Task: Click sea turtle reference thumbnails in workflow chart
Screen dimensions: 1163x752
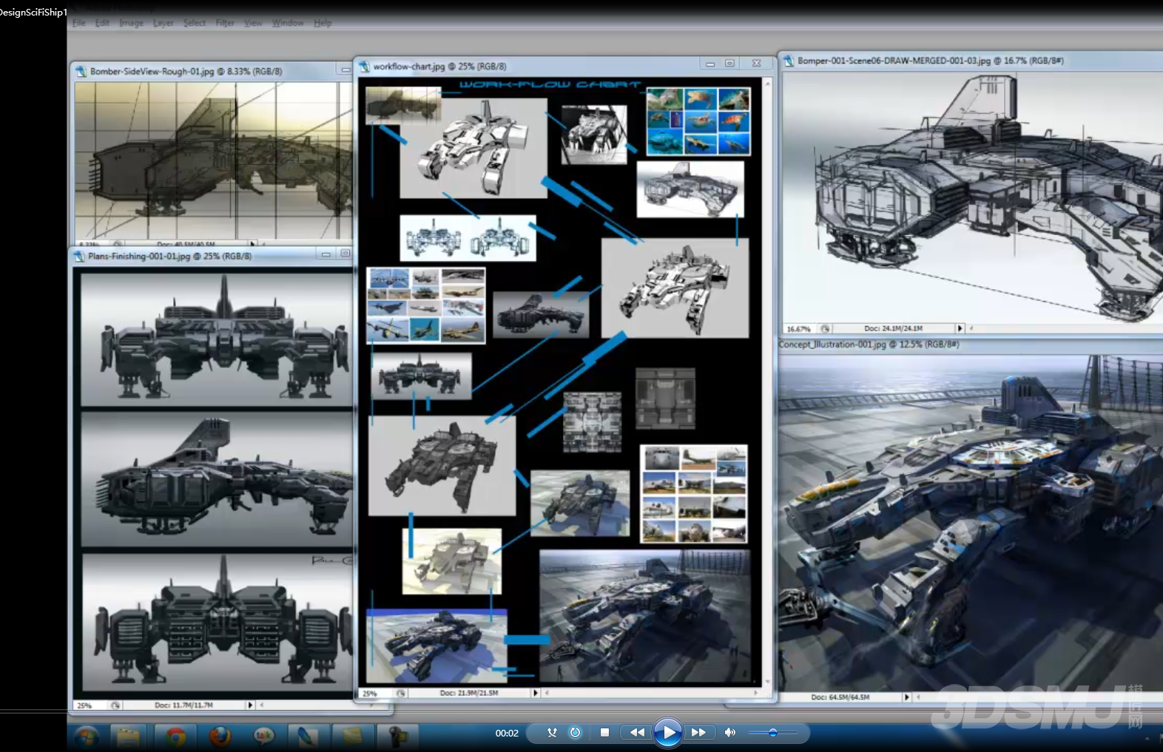Action: (x=698, y=121)
